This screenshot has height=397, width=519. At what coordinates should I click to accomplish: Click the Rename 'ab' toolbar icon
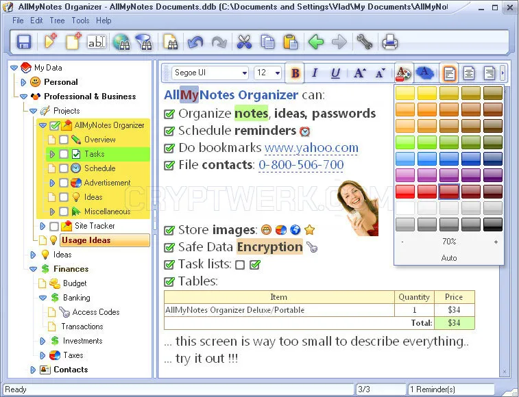point(96,42)
